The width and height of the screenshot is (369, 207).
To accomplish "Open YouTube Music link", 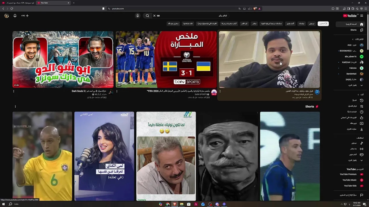I will point(350,180).
